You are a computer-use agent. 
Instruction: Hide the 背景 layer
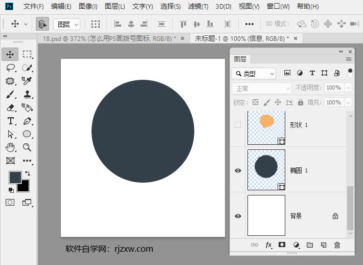click(x=238, y=216)
